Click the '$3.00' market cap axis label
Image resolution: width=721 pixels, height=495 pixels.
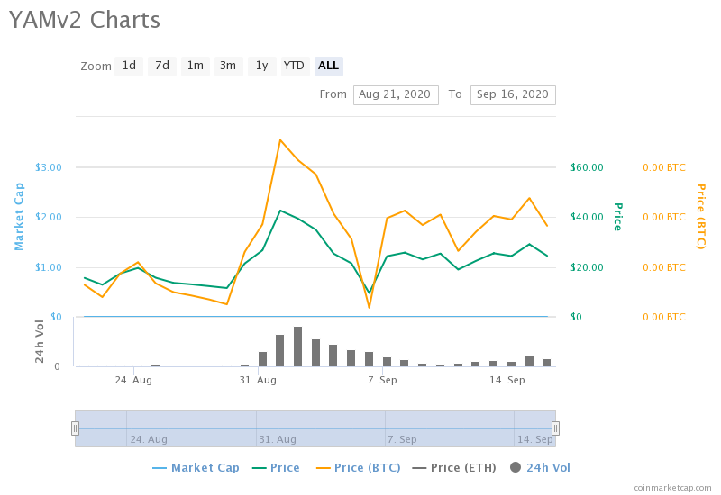49,167
